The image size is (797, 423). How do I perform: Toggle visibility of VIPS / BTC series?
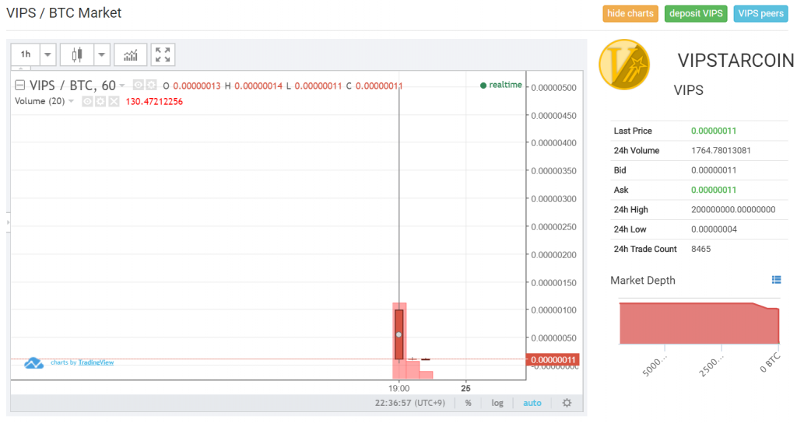click(x=138, y=85)
